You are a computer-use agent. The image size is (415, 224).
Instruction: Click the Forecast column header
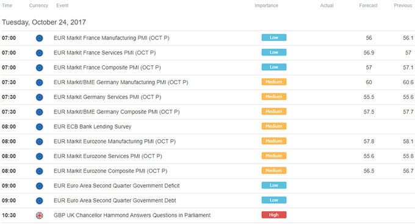coord(368,5)
